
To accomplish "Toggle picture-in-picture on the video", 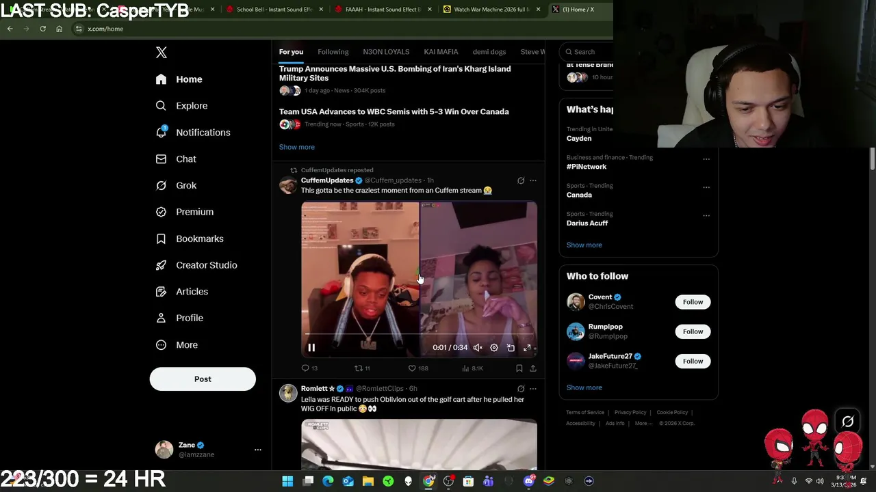I will pyautogui.click(x=511, y=348).
